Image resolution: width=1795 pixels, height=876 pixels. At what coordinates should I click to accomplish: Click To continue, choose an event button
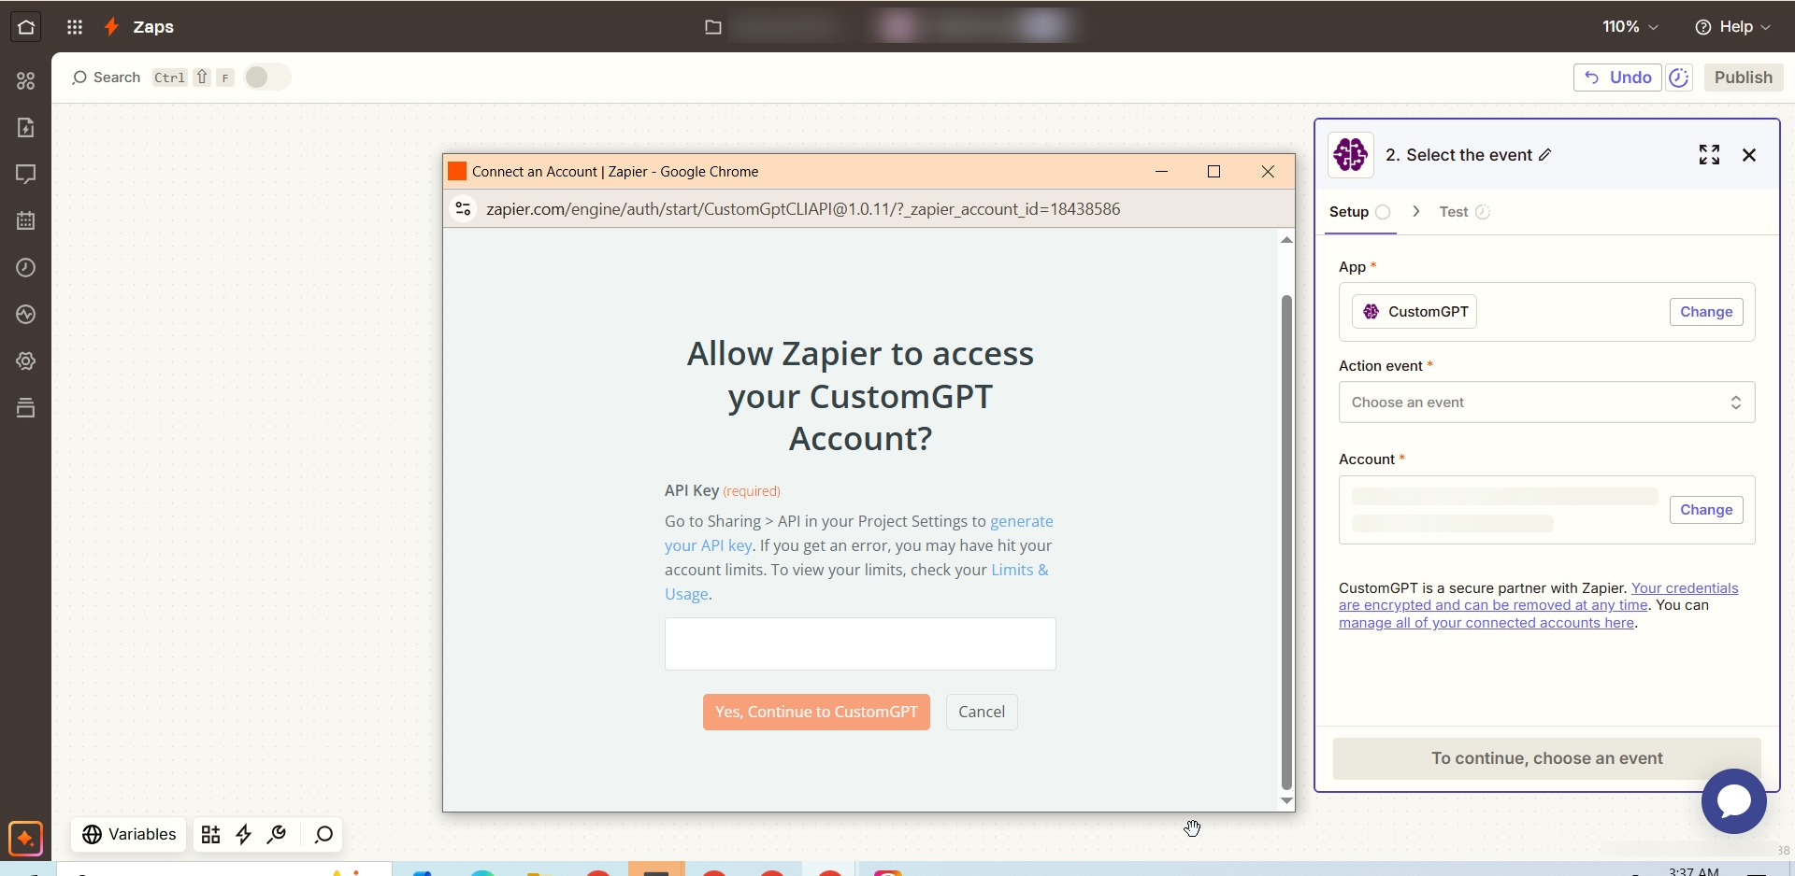click(1546, 758)
